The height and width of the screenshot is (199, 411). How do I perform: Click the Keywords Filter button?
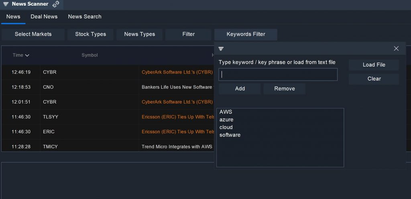[246, 34]
